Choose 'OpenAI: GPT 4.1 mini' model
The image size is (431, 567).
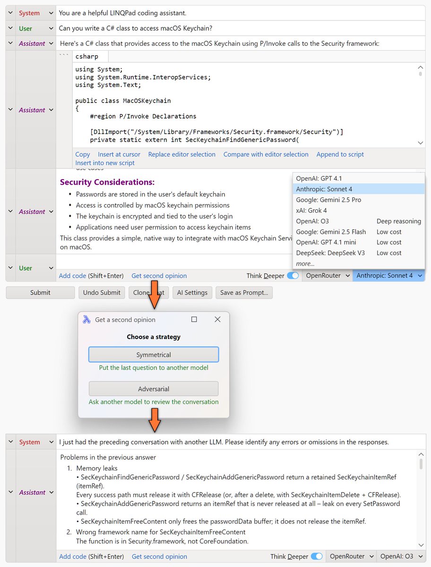tap(359, 242)
